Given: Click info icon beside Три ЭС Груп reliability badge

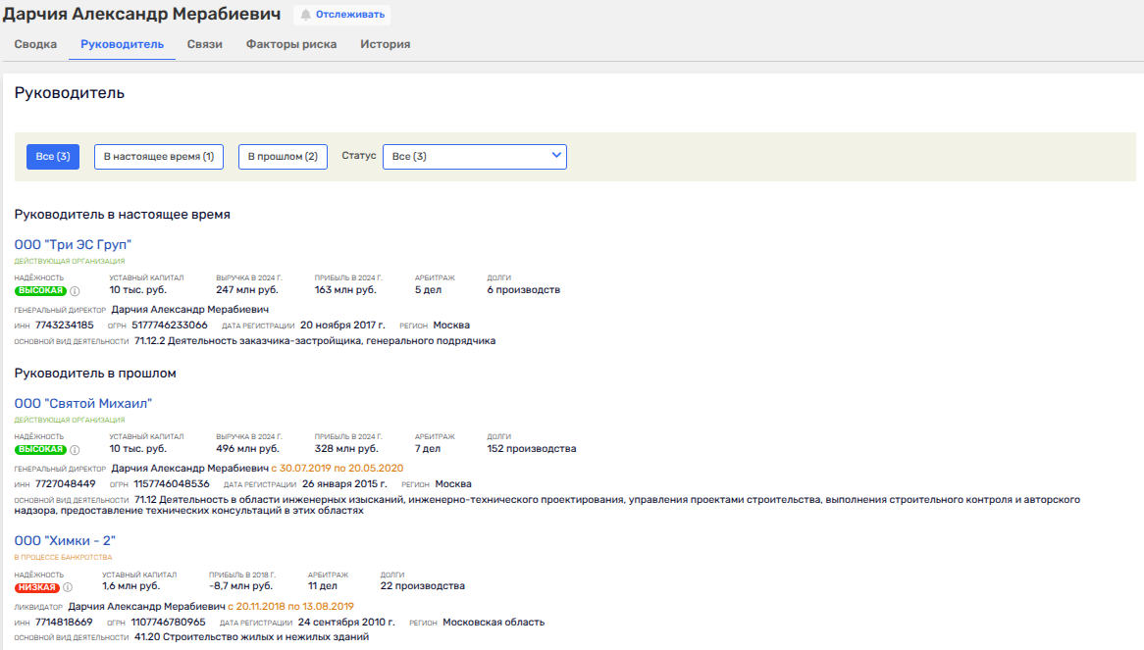Looking at the screenshot, I should pos(75,290).
